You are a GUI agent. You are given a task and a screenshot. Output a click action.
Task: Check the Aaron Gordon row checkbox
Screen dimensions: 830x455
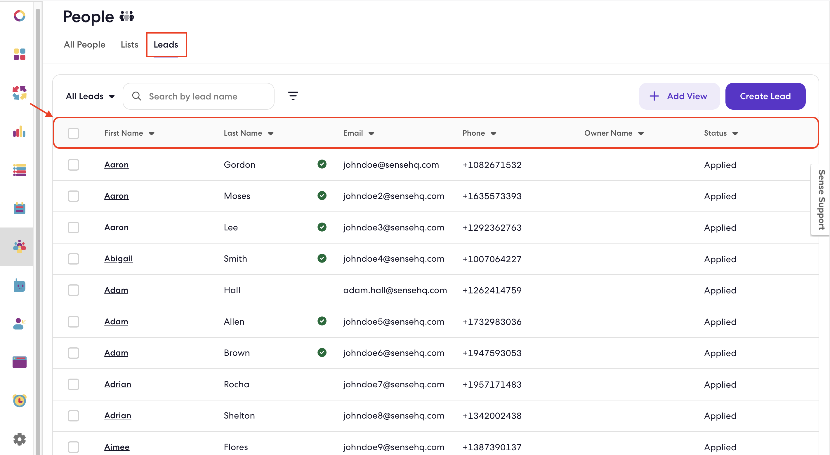[x=74, y=164]
